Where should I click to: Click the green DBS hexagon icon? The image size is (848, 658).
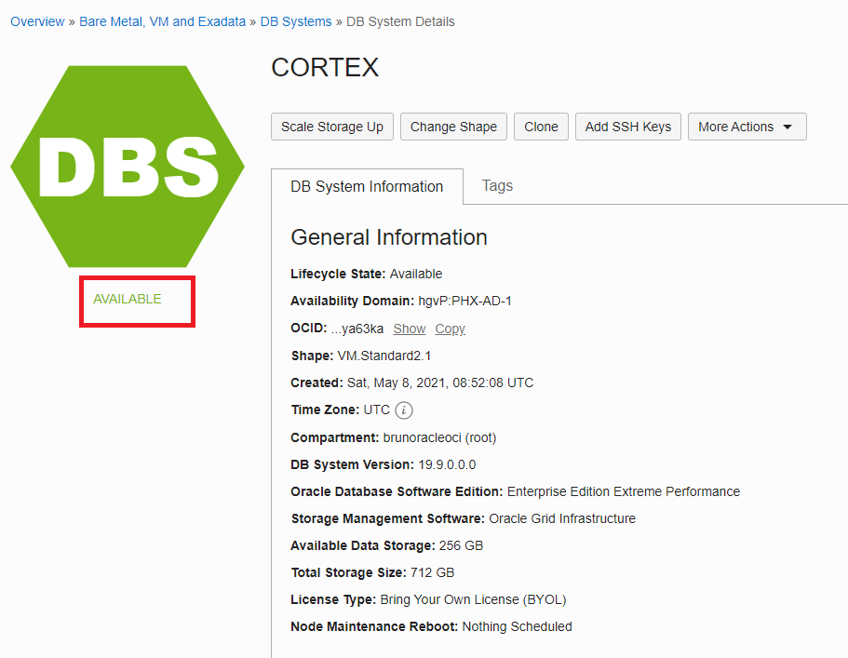click(128, 167)
